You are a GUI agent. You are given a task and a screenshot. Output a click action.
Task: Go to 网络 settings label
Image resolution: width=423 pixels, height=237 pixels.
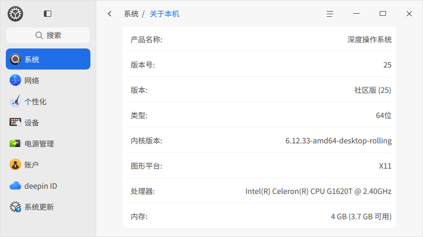click(32, 81)
